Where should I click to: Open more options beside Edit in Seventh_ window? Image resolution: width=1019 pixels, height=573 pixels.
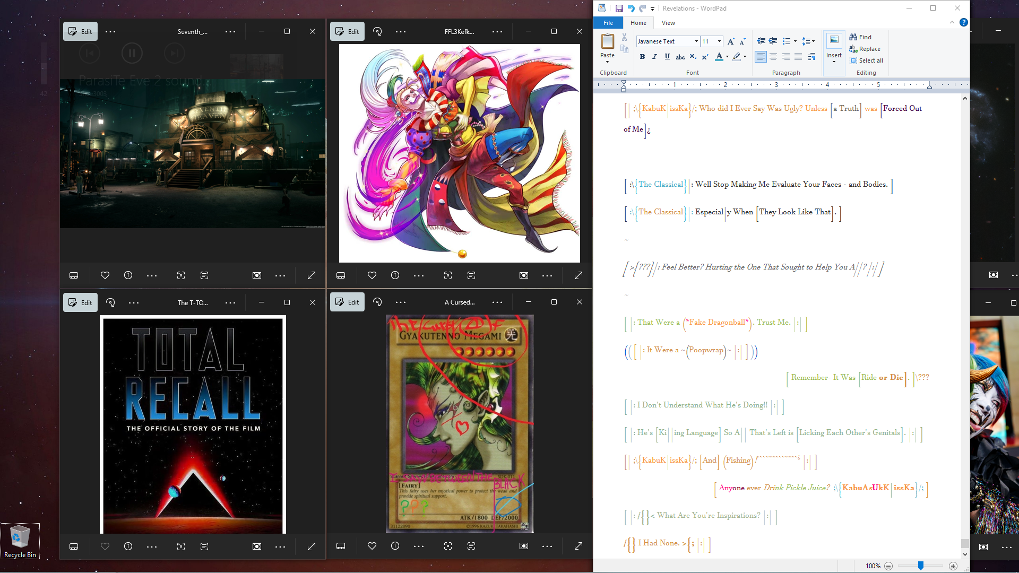pyautogui.click(x=110, y=32)
